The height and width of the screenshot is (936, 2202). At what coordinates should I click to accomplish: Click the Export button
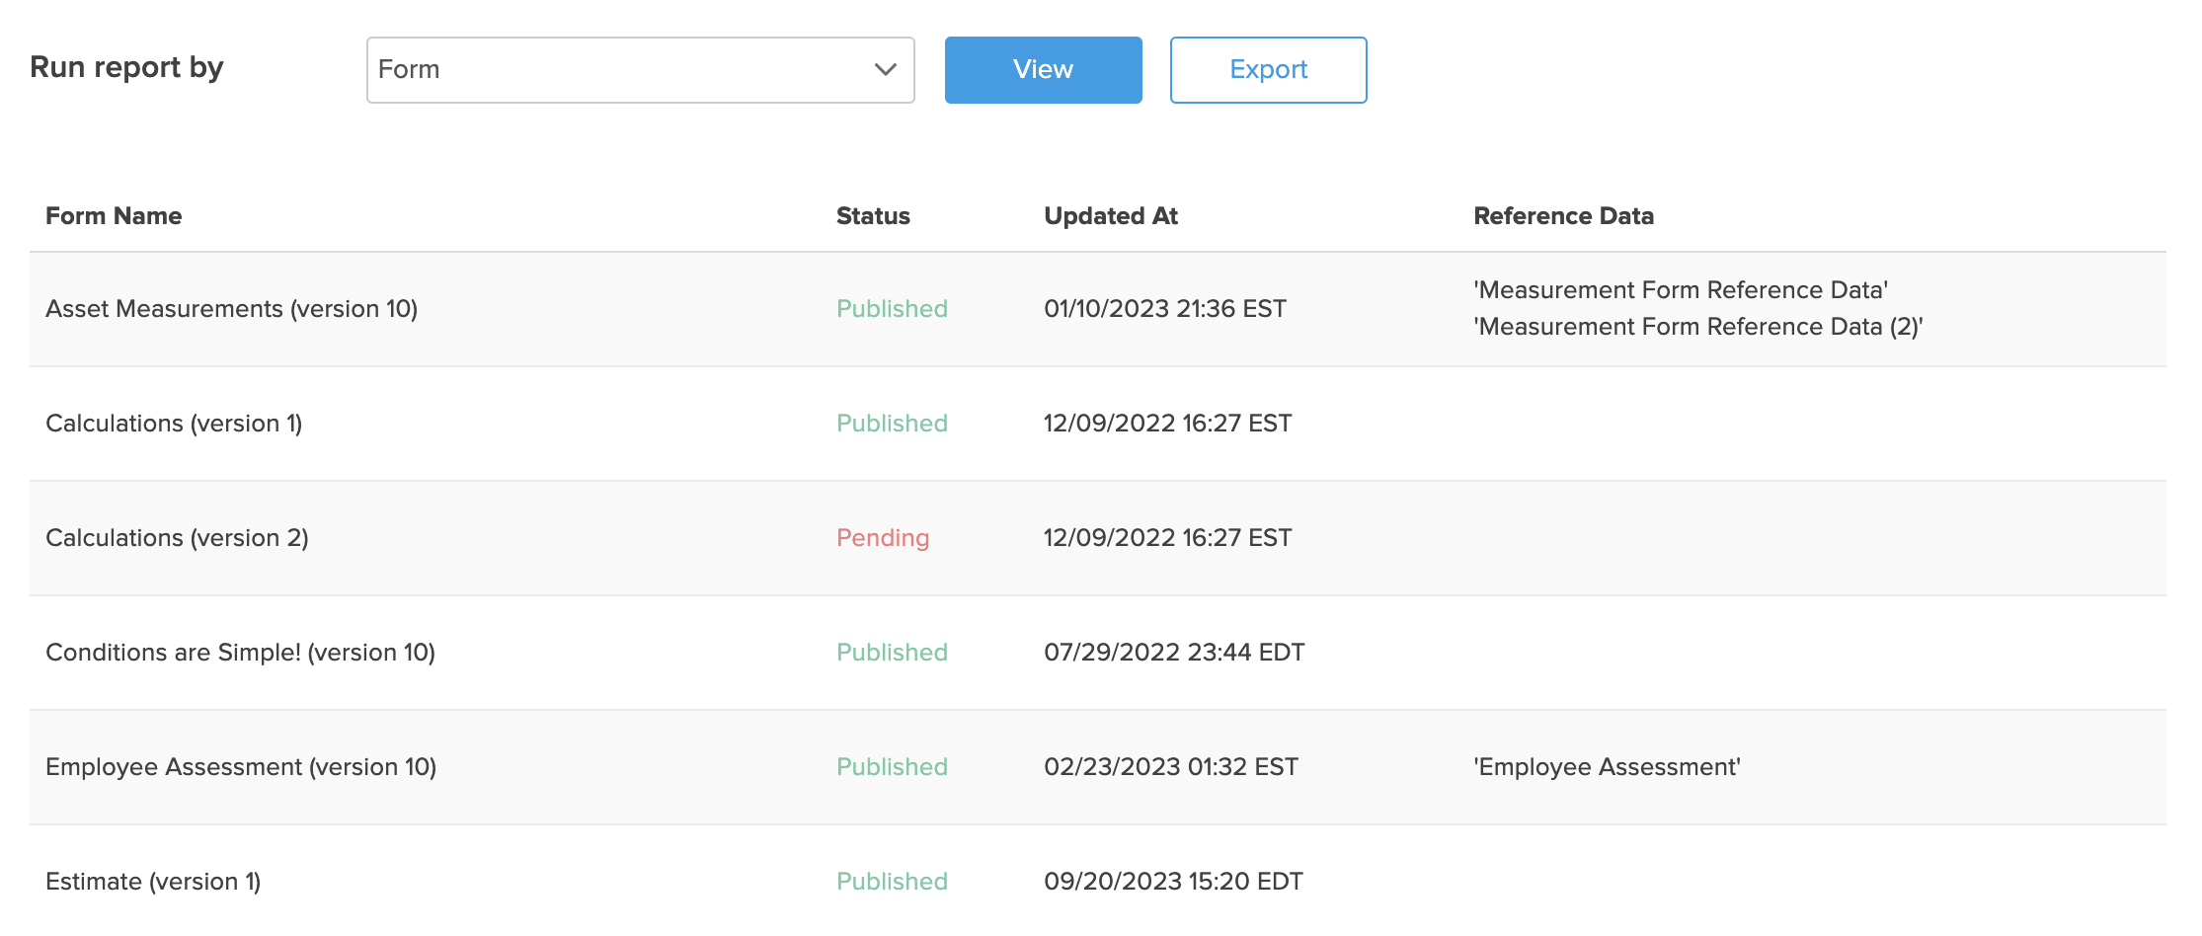tap(1268, 70)
